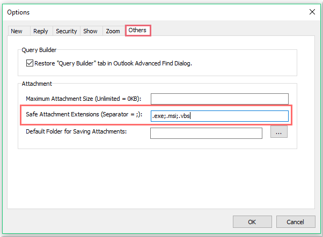Click the Others tab
This screenshot has width=323, height=237.
coord(137,31)
